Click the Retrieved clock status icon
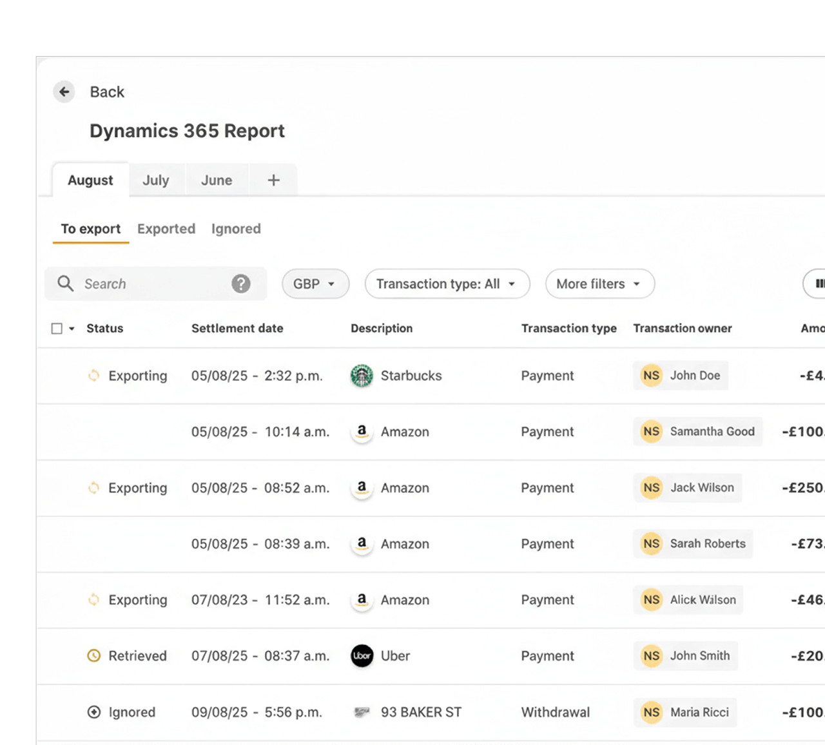The image size is (825, 745). (94, 656)
